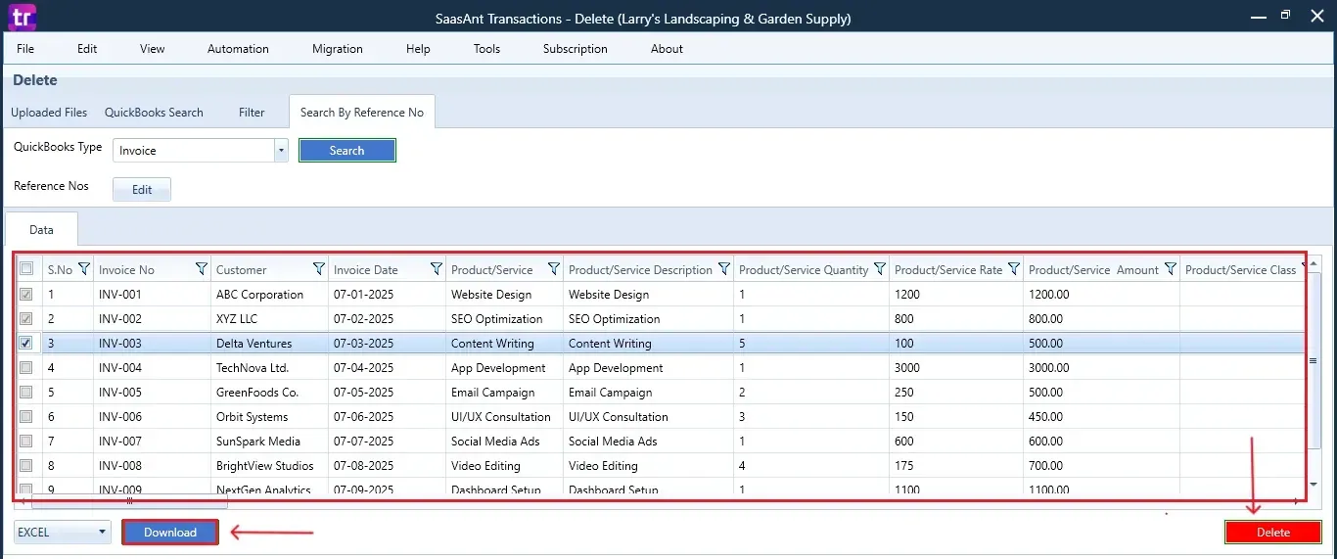The width and height of the screenshot is (1337, 559).
Task: Open the Help menu
Action: click(x=418, y=49)
